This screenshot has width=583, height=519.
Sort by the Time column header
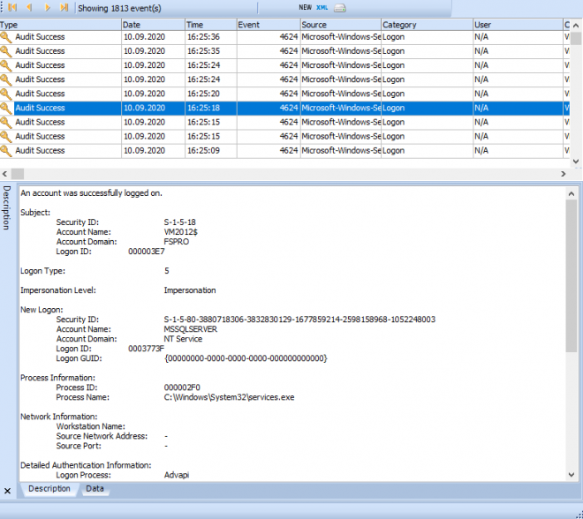point(211,25)
